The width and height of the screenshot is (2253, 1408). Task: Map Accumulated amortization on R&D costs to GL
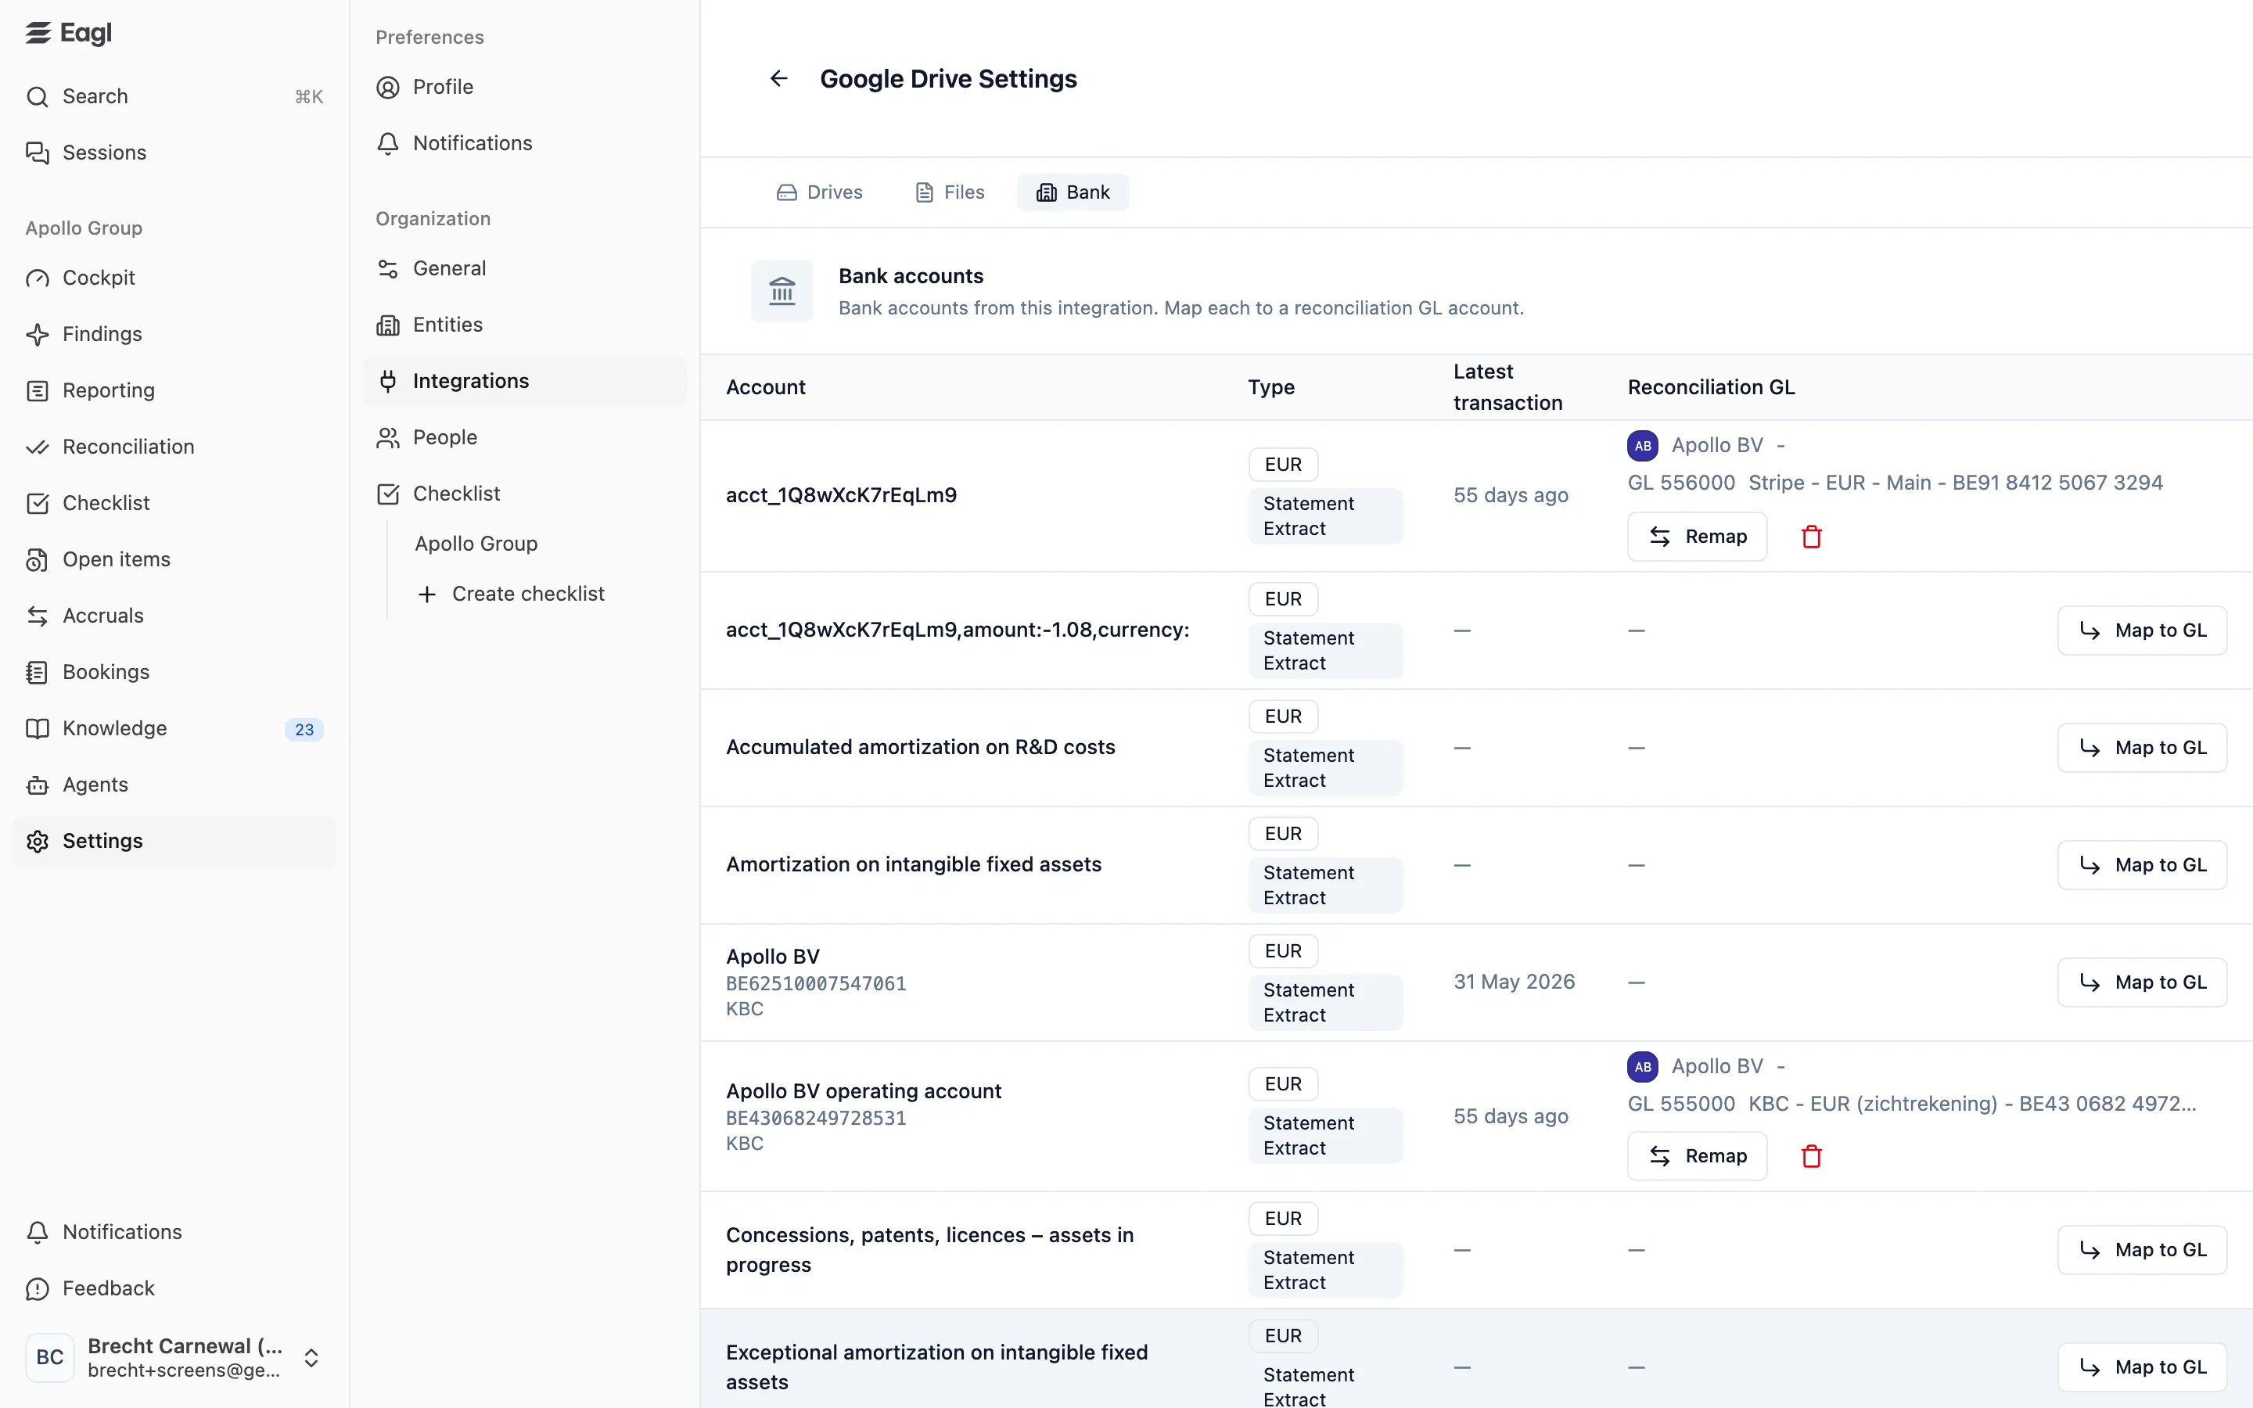click(2142, 748)
